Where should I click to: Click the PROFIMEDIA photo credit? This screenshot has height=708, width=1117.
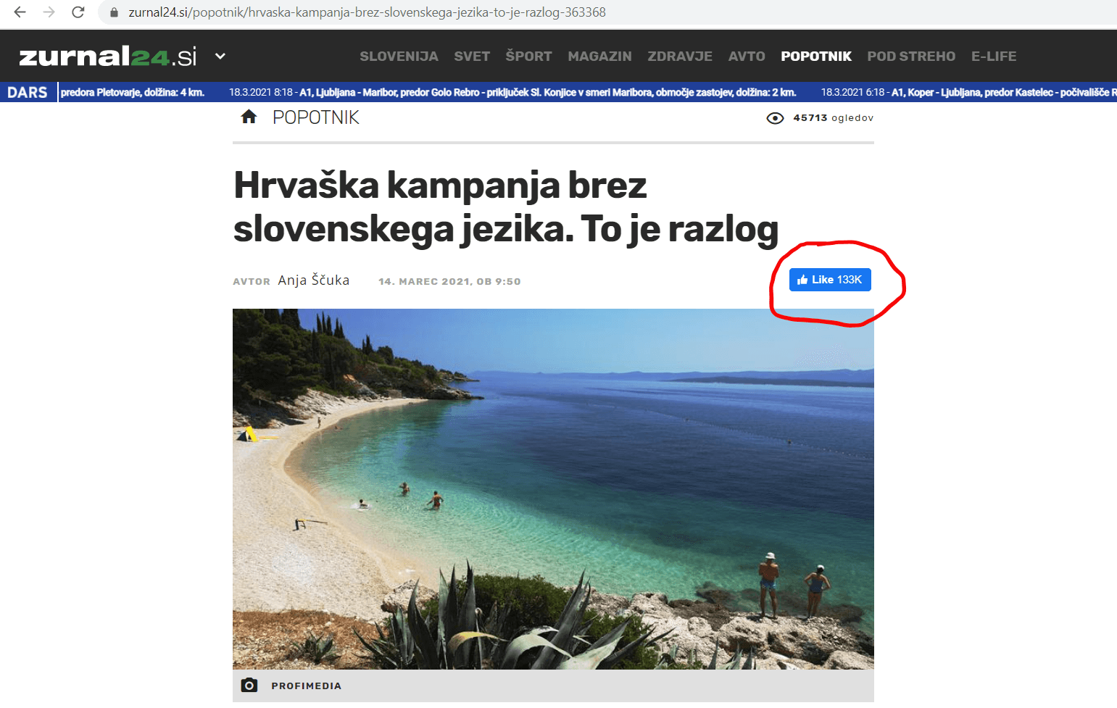pyautogui.click(x=306, y=686)
